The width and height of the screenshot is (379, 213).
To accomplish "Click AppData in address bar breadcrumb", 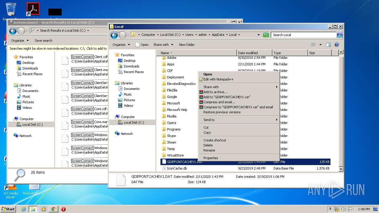I will pos(218,35).
